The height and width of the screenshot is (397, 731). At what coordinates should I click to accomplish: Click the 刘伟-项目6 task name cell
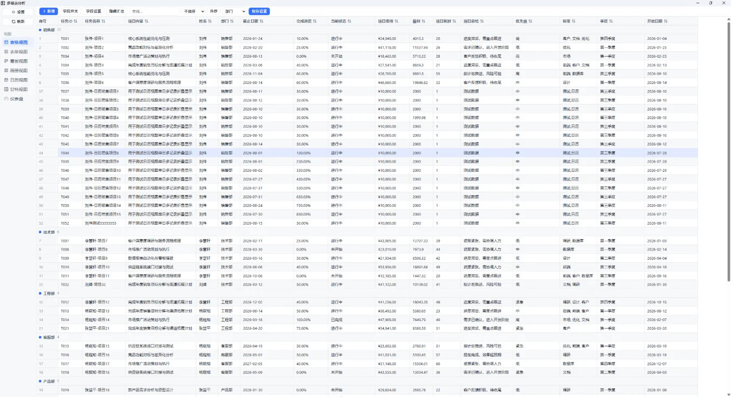(x=104, y=82)
